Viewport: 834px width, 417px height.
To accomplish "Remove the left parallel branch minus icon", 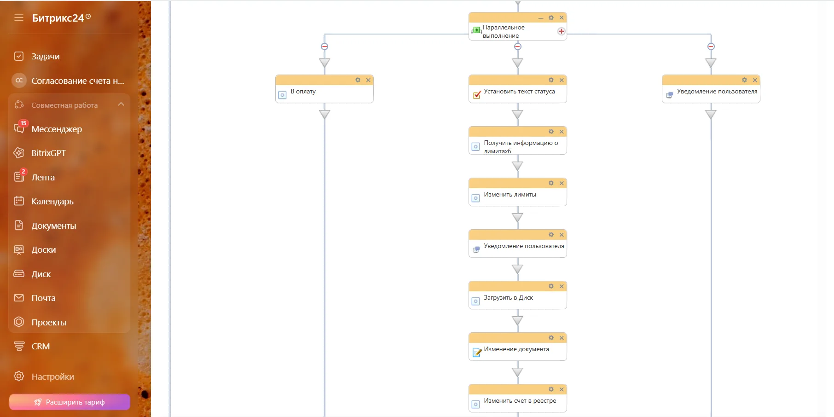I will pos(324,46).
